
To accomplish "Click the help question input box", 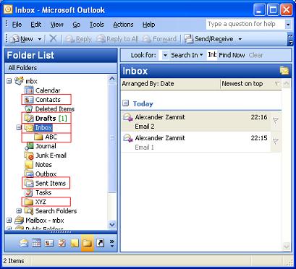I will pyautogui.click(x=245, y=25).
